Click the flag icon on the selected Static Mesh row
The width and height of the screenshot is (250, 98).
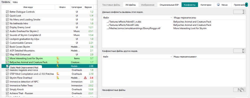(58, 66)
